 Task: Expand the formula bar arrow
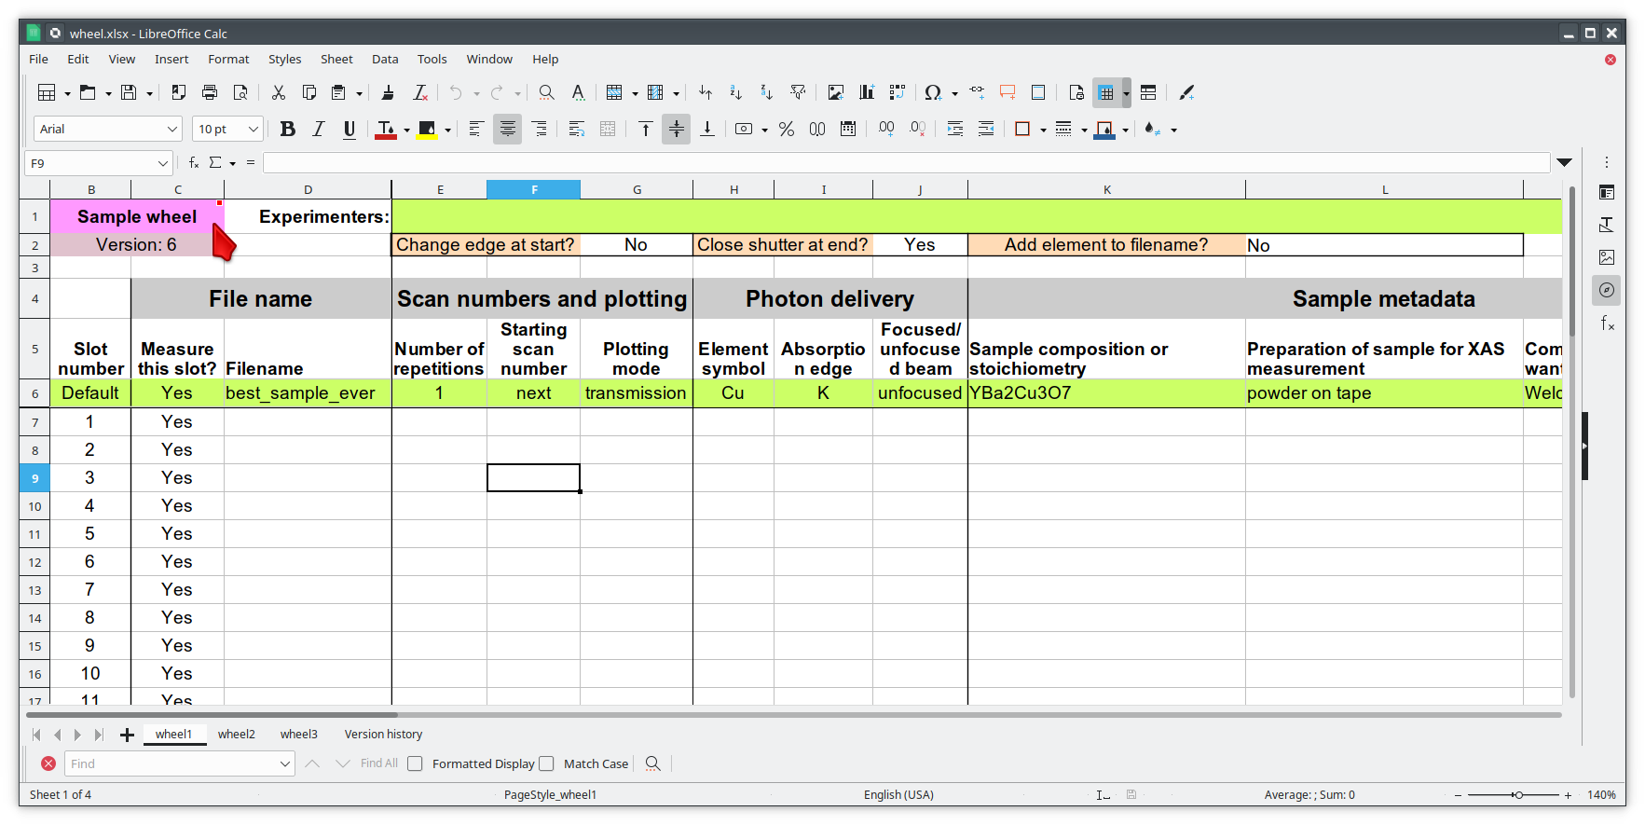(x=1565, y=162)
